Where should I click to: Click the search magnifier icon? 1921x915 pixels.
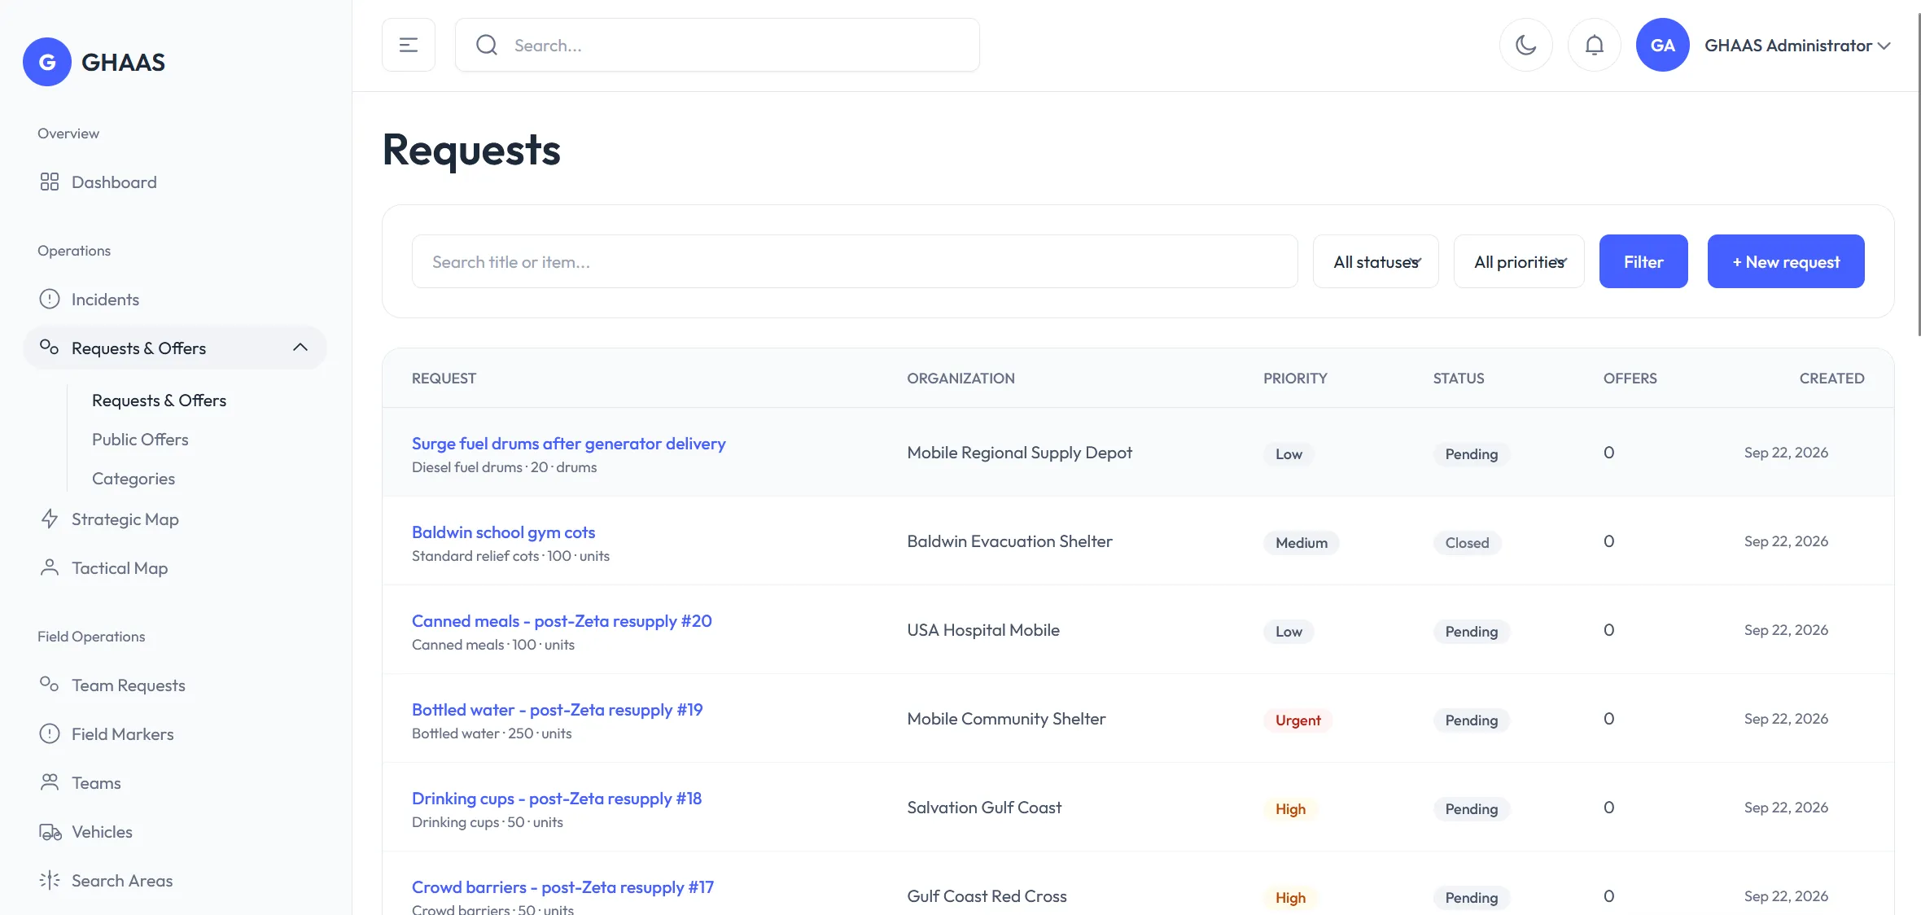[x=487, y=45]
